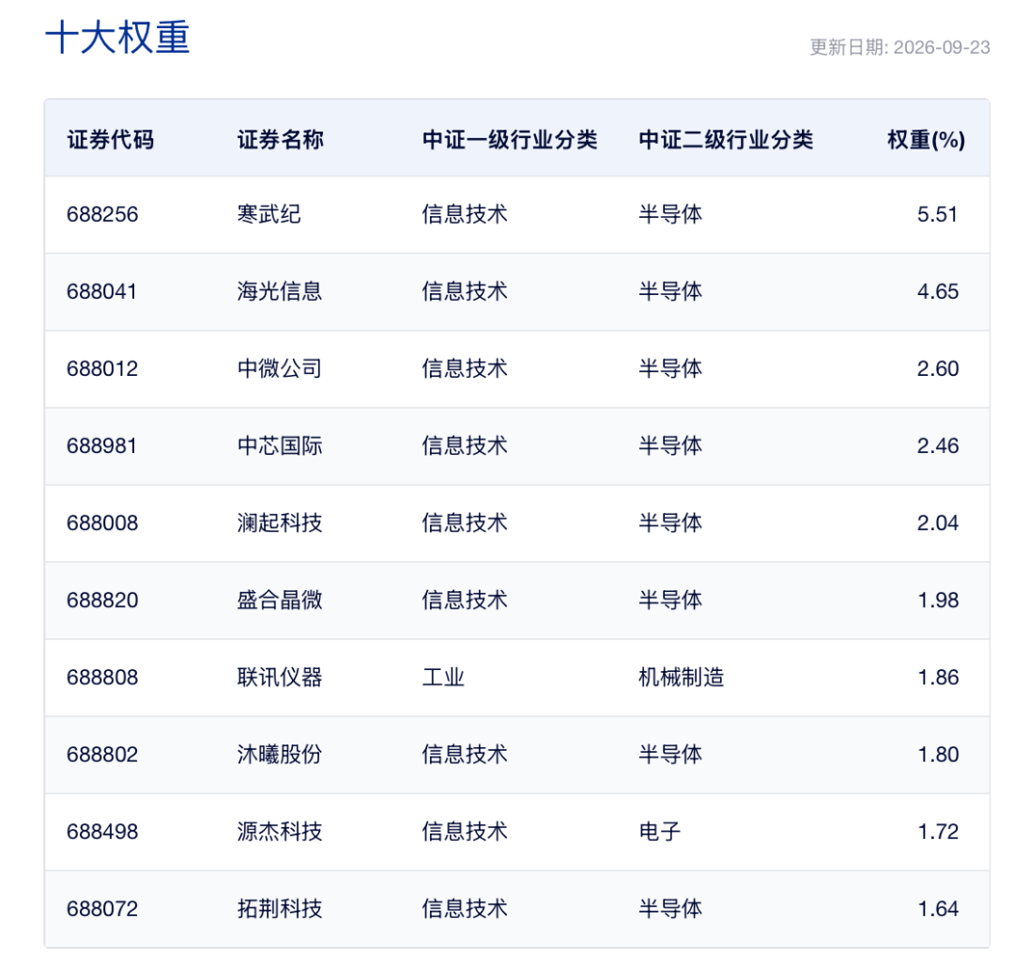Select security code 688256
This screenshot has height=966, width=1014.
tap(102, 214)
